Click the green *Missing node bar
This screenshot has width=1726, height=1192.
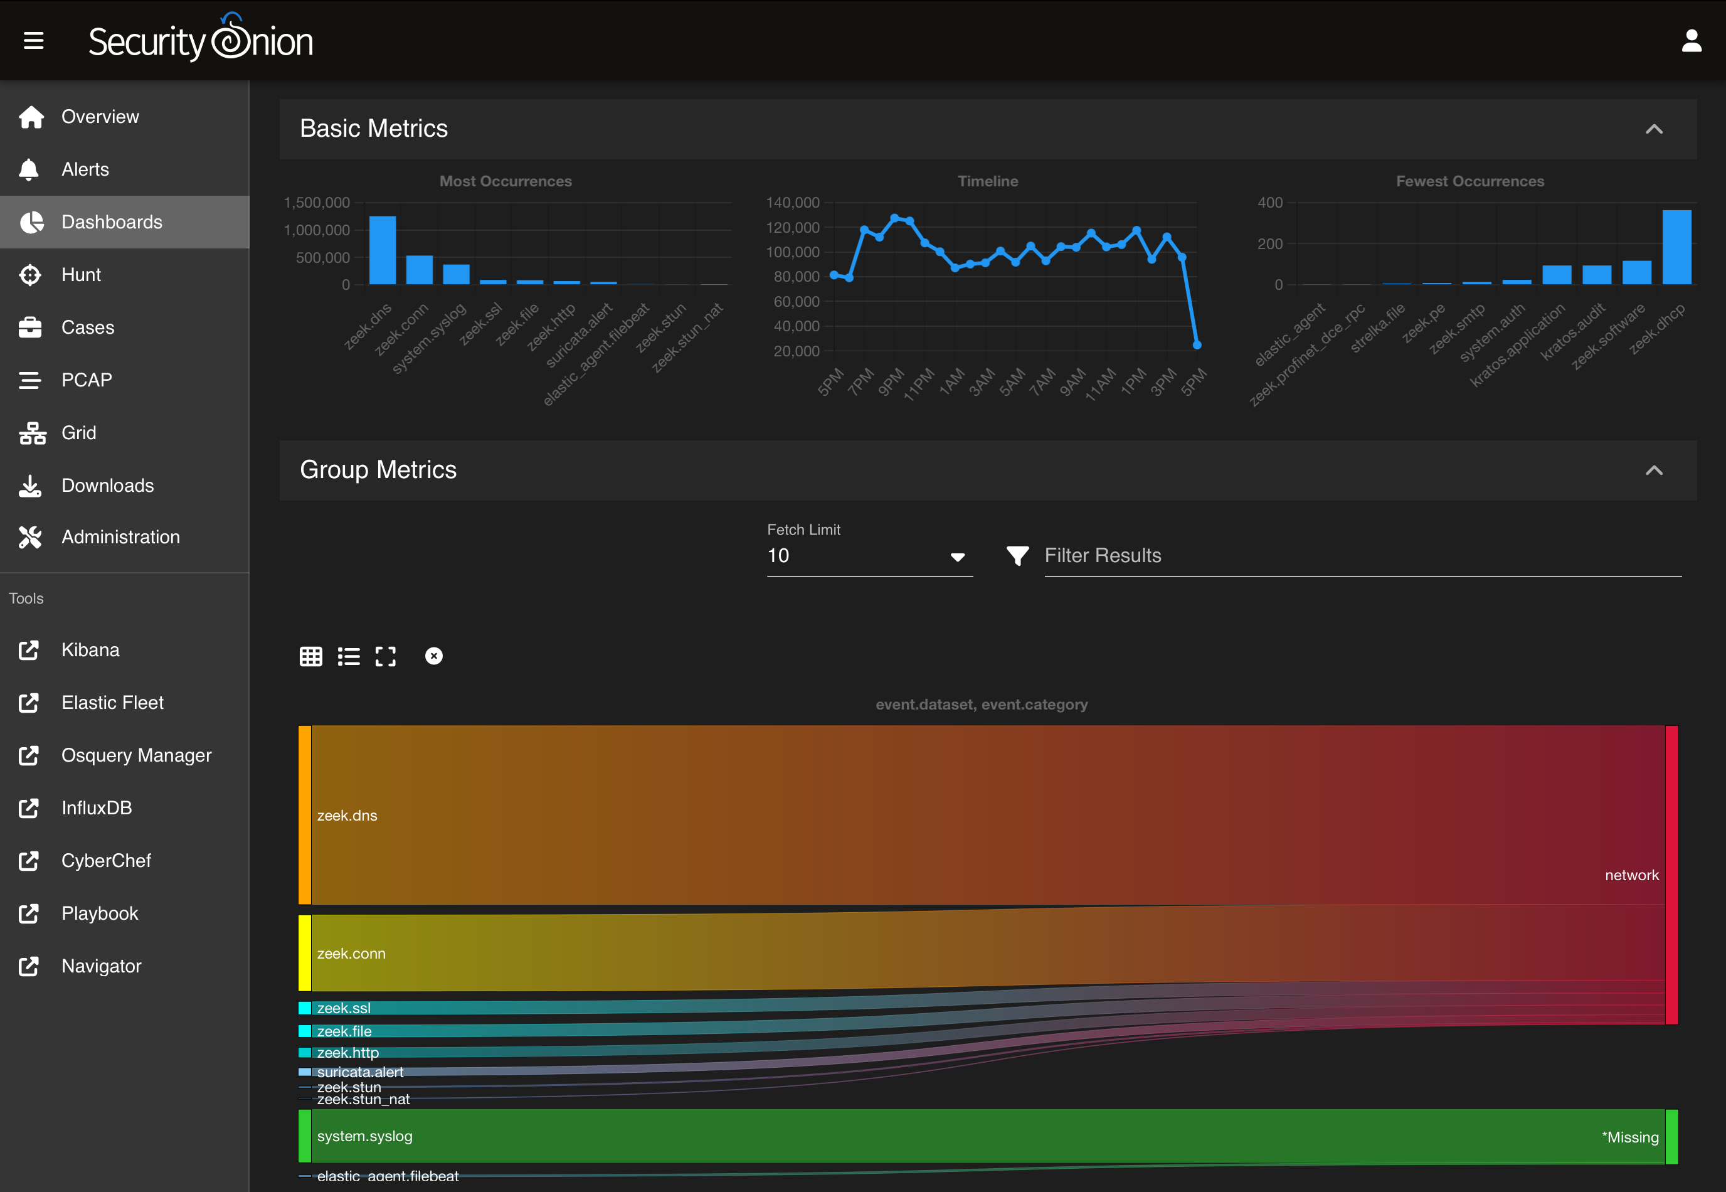click(1671, 1136)
